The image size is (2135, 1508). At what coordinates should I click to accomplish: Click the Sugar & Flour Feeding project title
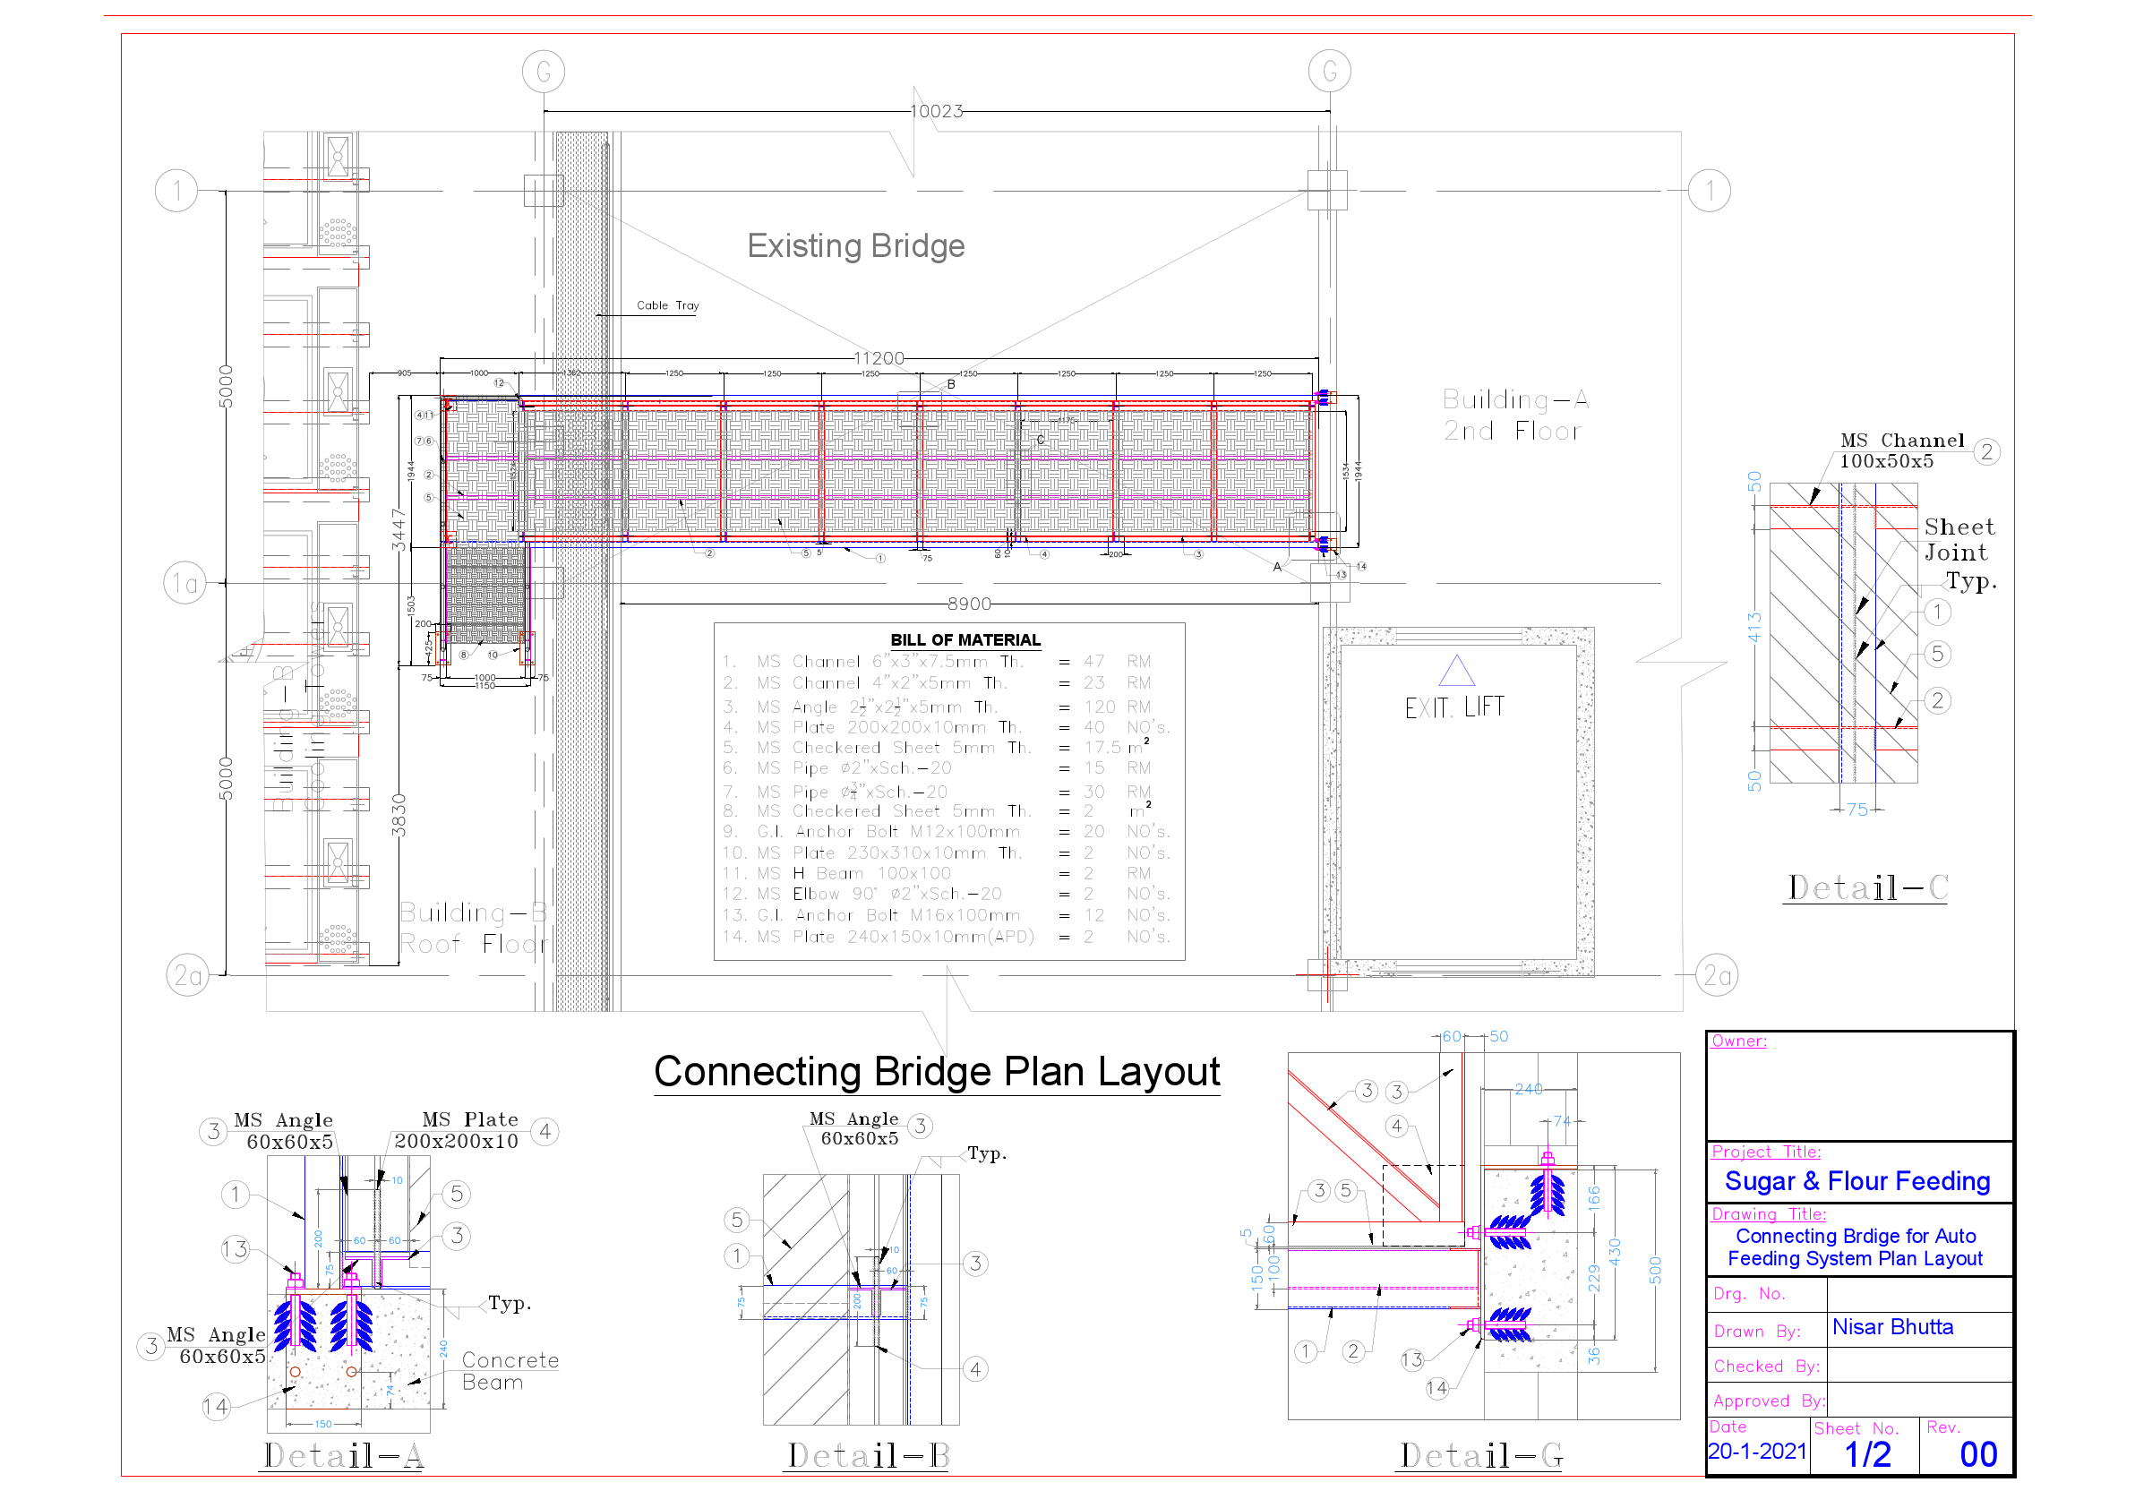click(1860, 1182)
